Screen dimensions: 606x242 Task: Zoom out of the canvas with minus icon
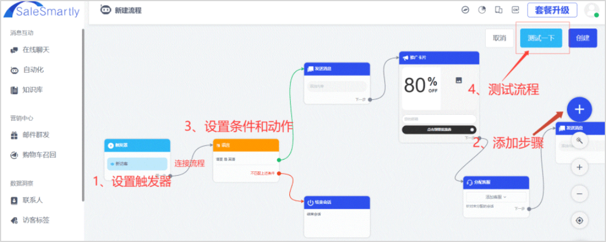click(579, 194)
